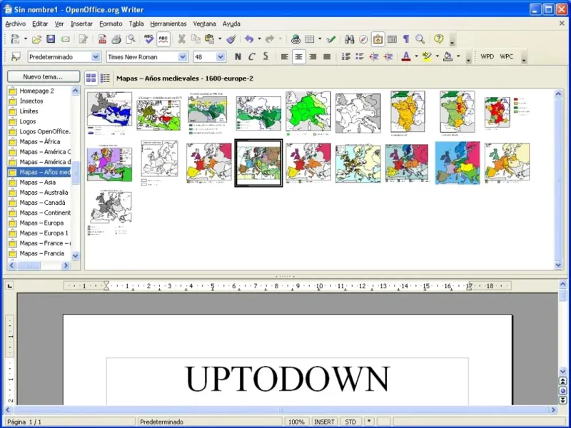Switch gallery to Detailed View

click(105, 78)
